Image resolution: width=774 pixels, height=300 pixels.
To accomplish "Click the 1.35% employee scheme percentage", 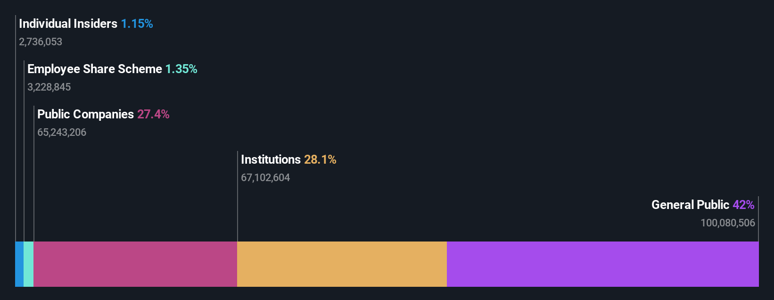I will pos(181,69).
